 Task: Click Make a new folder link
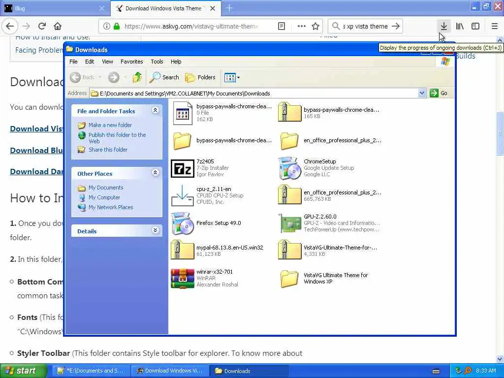pyautogui.click(x=110, y=125)
